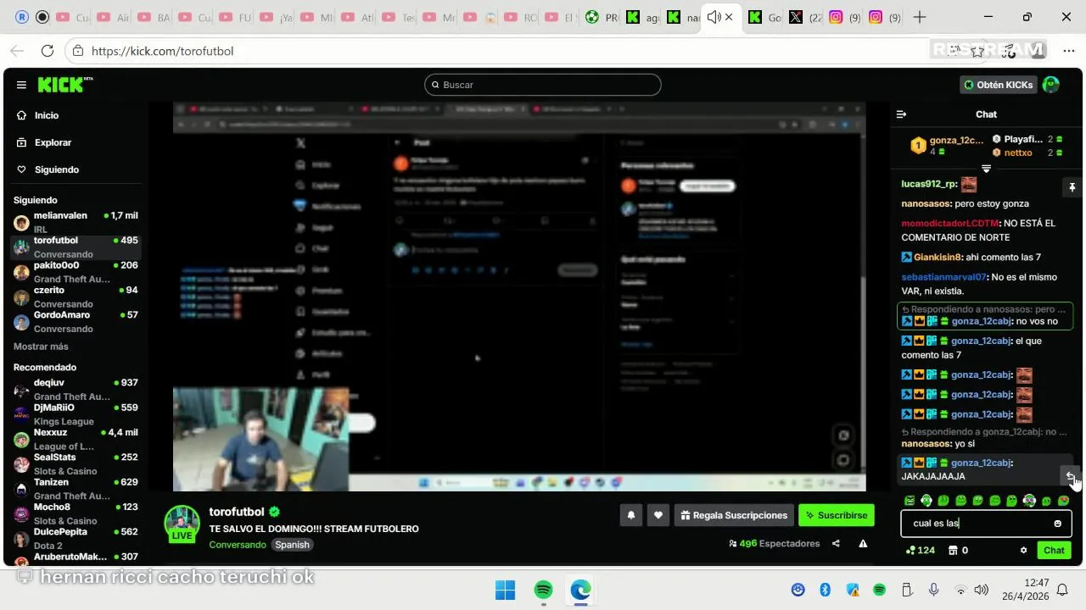Collapse the chat panel with arrow icon

(x=902, y=114)
